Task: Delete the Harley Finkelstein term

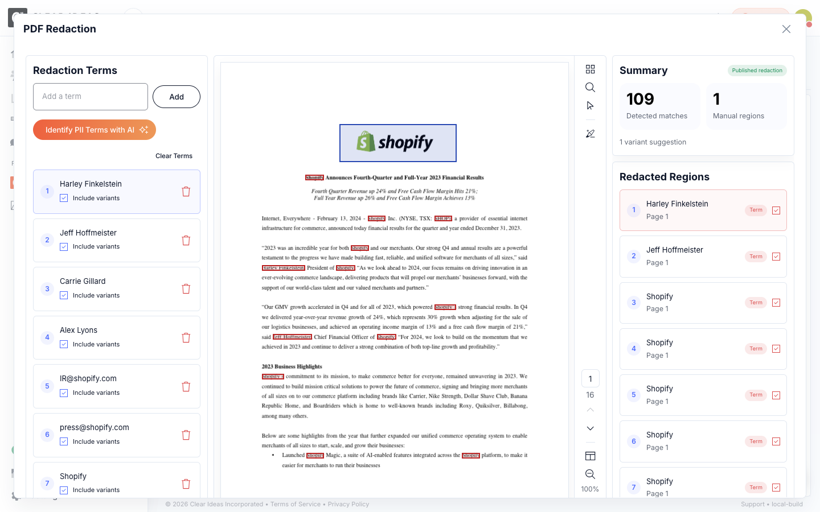Action: click(186, 192)
